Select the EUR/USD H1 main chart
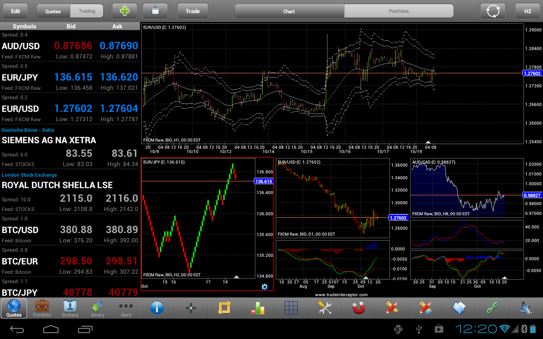 pos(332,83)
